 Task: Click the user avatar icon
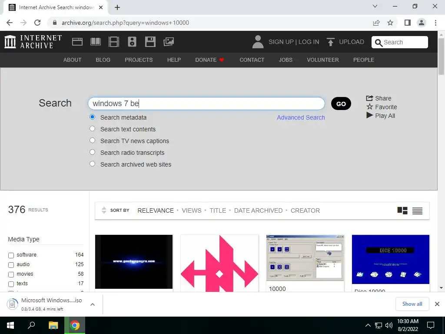[258, 42]
